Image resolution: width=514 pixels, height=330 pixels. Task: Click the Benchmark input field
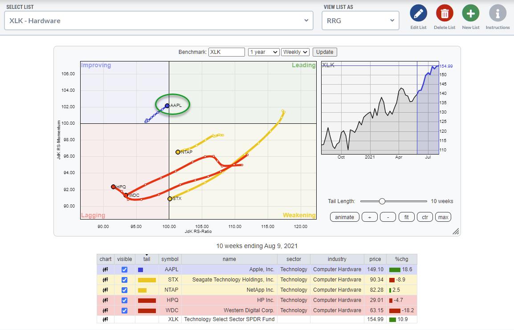pyautogui.click(x=227, y=52)
